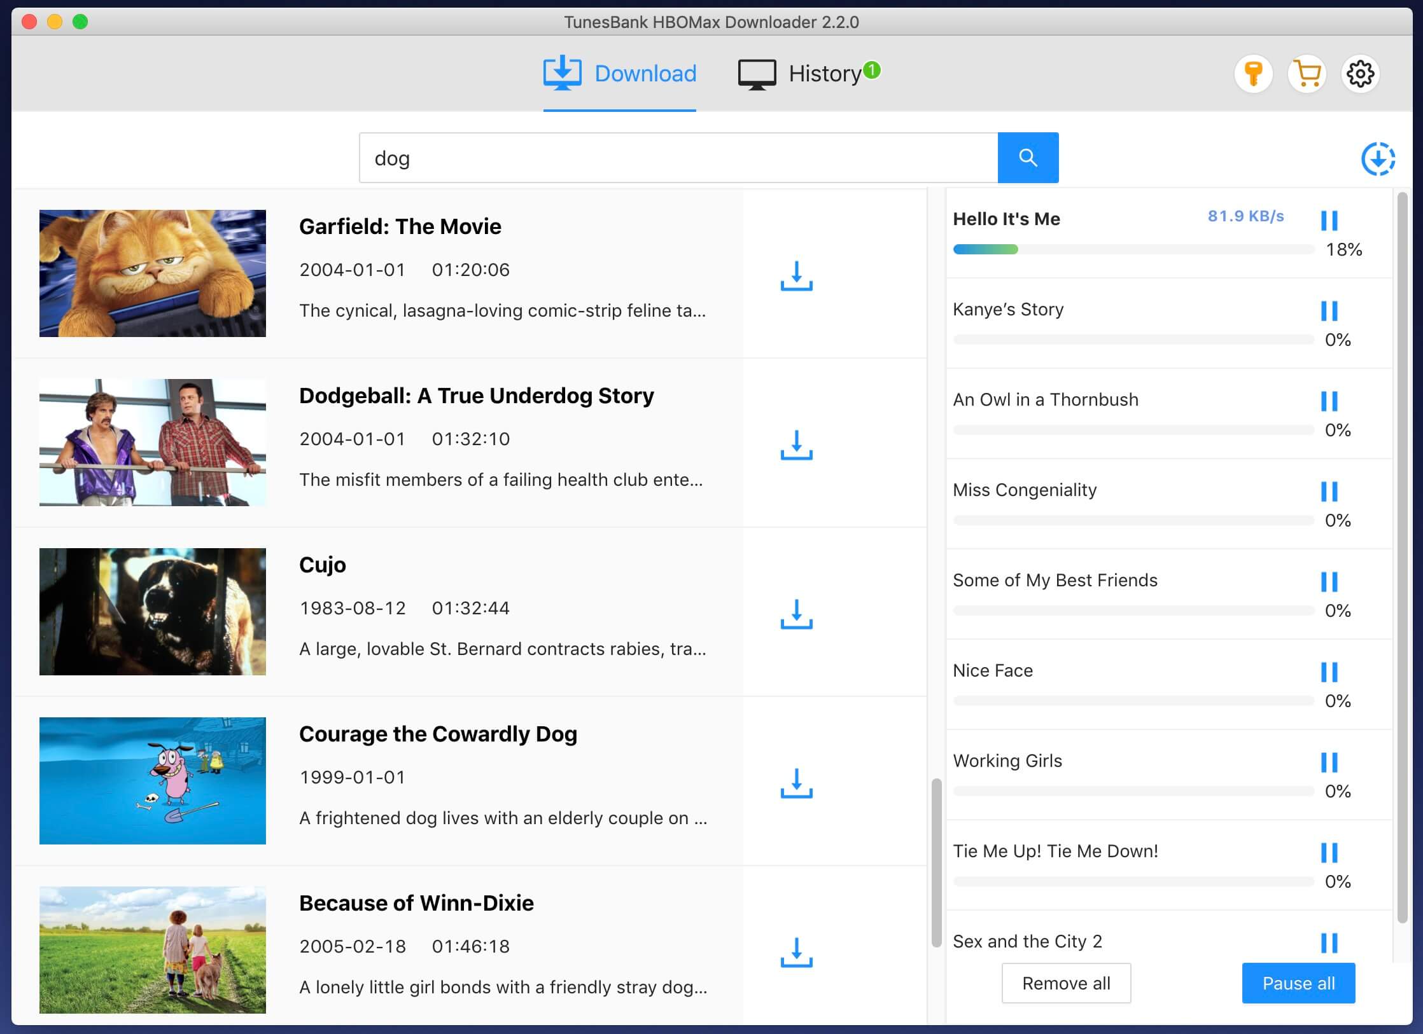Click Courage the Cowardly Dog date 1999-01-01
The image size is (1423, 1034).
[x=352, y=778]
